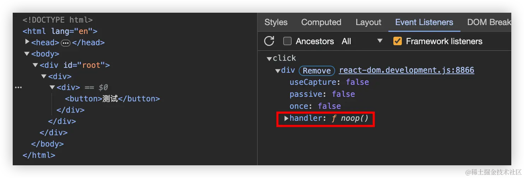Collapse the div listener entry
The image size is (524, 178).
point(278,71)
